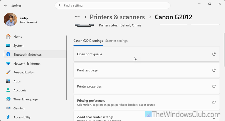Open Additional printer settings
Image resolution: width=225 pixels, height=121 pixels.
(x=147, y=116)
